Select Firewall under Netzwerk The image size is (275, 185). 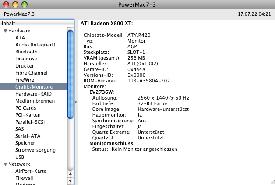point(24,178)
